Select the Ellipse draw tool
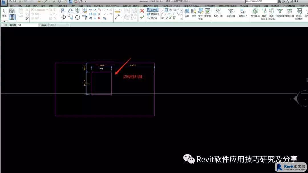Image resolution: width=308 pixels, height=173 pixels. (x=163, y=18)
